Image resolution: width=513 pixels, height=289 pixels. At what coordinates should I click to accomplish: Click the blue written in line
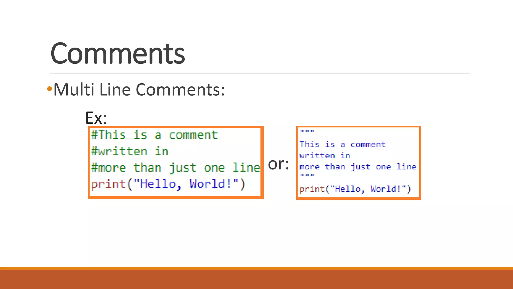pyautogui.click(x=325, y=156)
